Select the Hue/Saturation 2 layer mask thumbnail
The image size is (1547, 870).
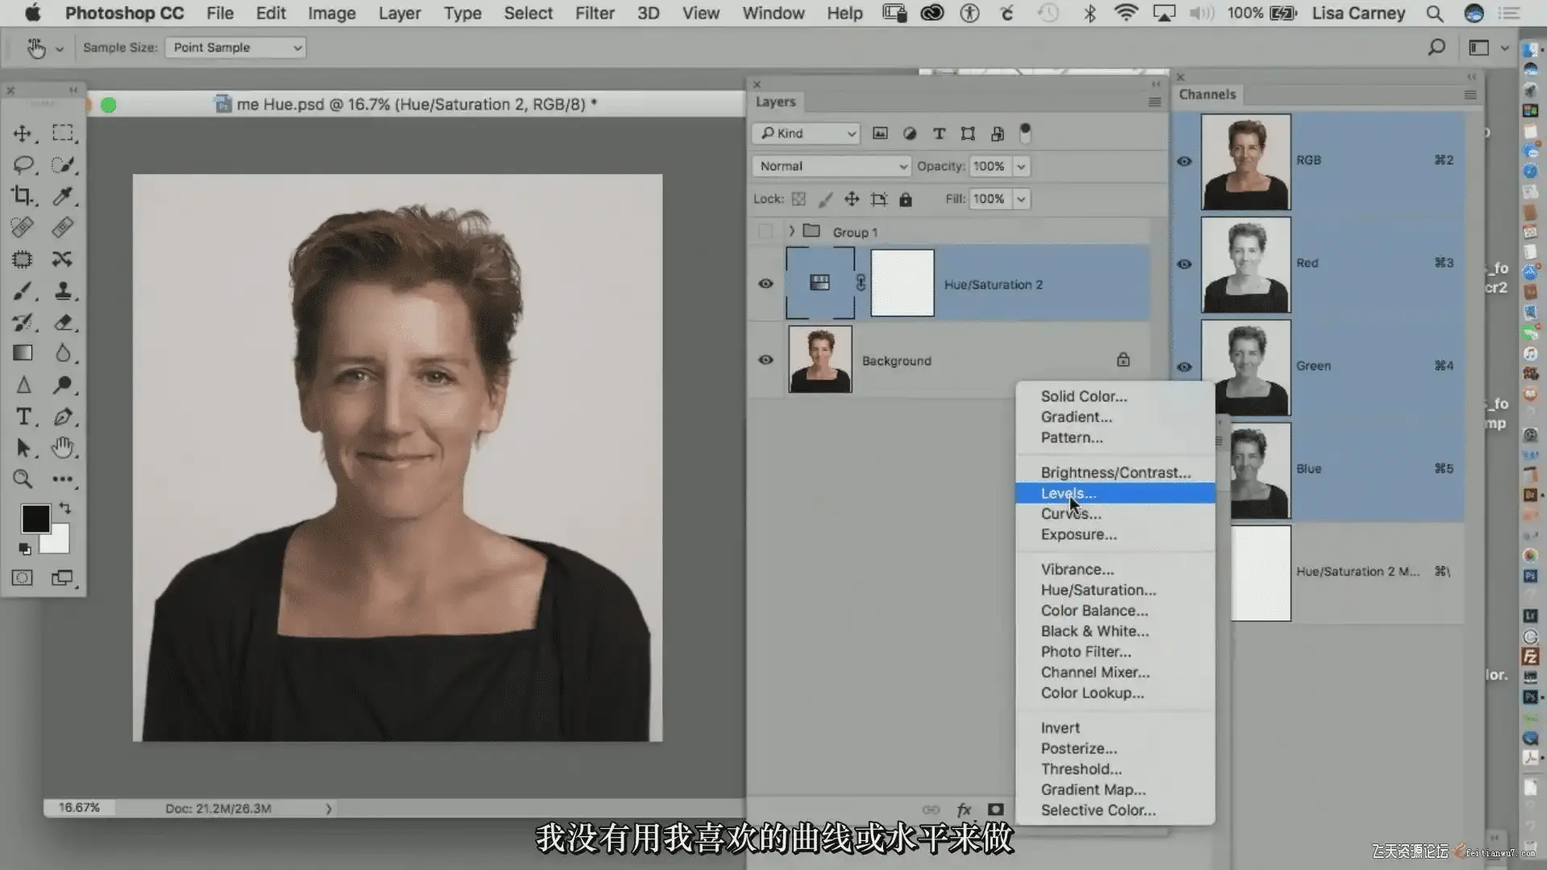(902, 283)
